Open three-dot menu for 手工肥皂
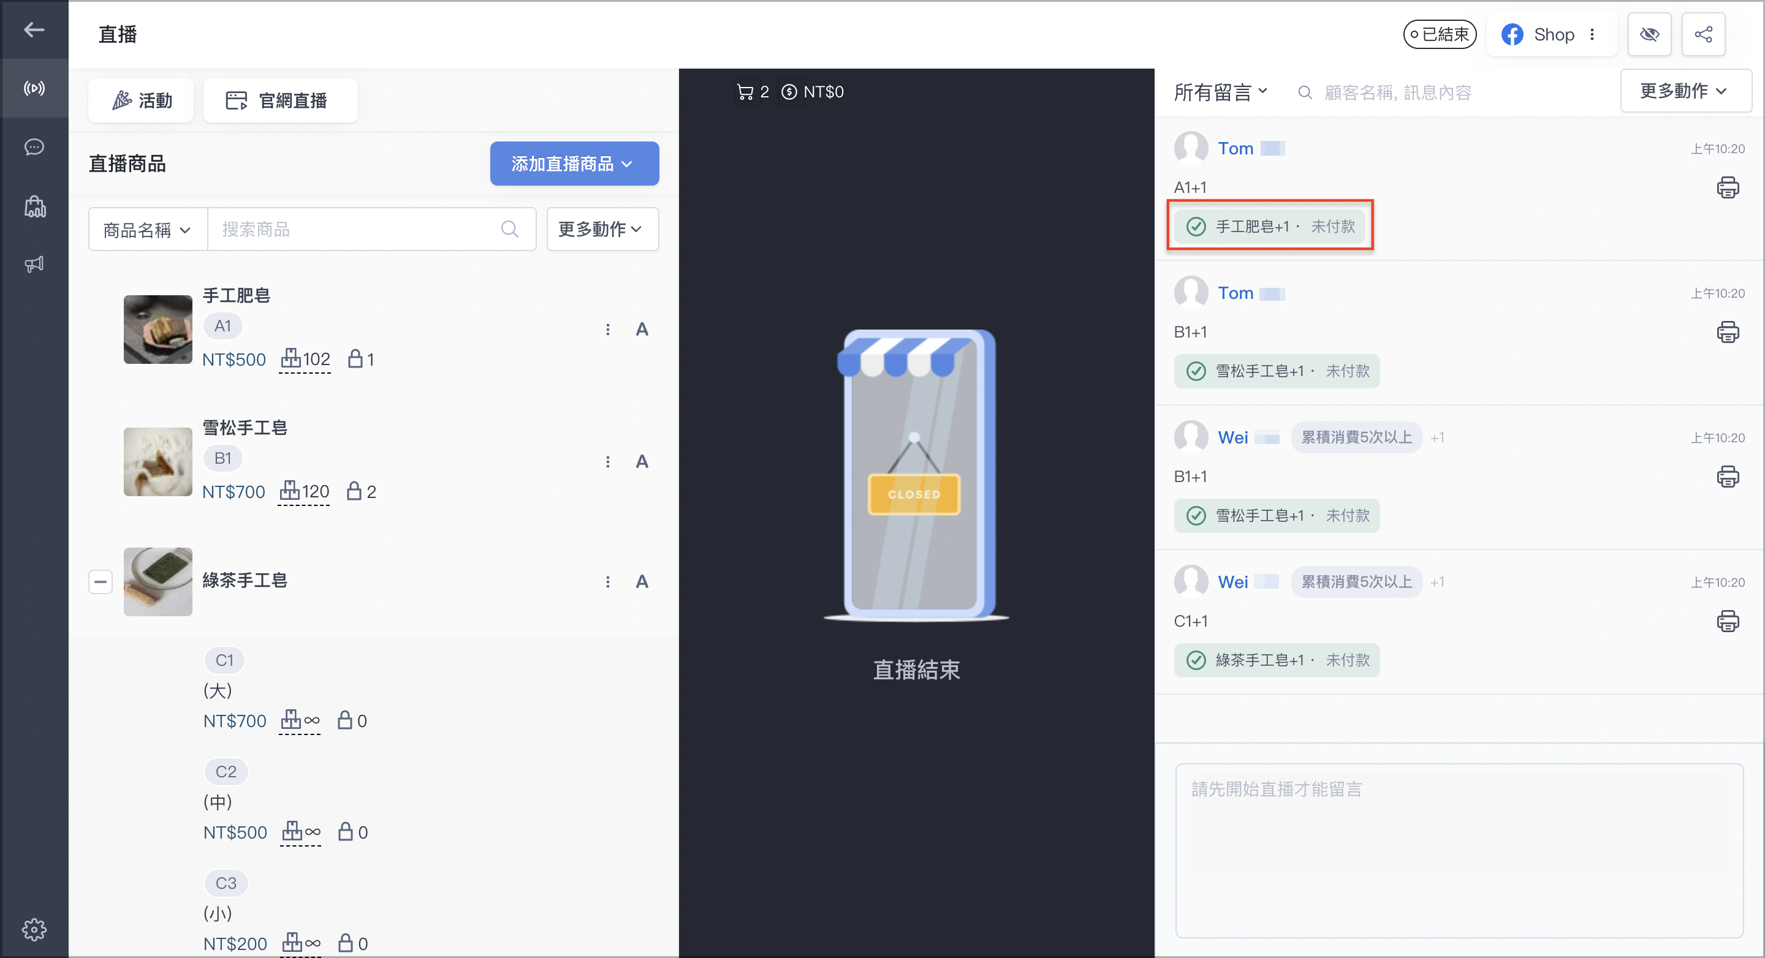 (607, 330)
